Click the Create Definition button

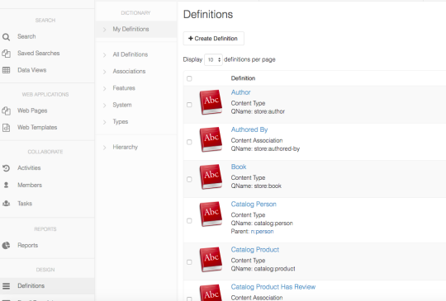(x=213, y=38)
